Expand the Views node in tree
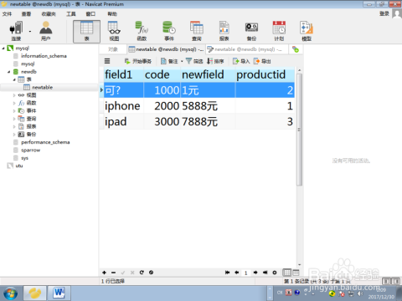402x301 pixels. (x=14, y=95)
